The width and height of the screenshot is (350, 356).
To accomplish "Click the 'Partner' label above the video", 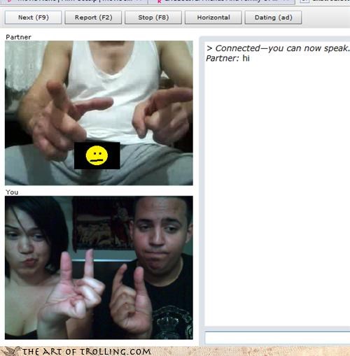I will [x=18, y=37].
